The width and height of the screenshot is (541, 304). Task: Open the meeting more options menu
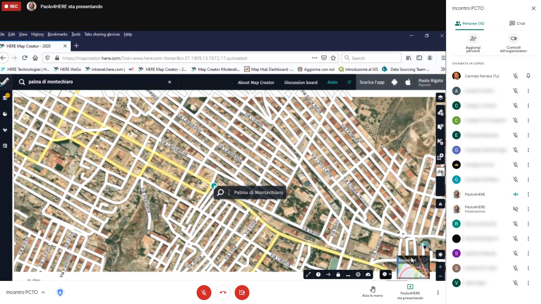point(438,292)
